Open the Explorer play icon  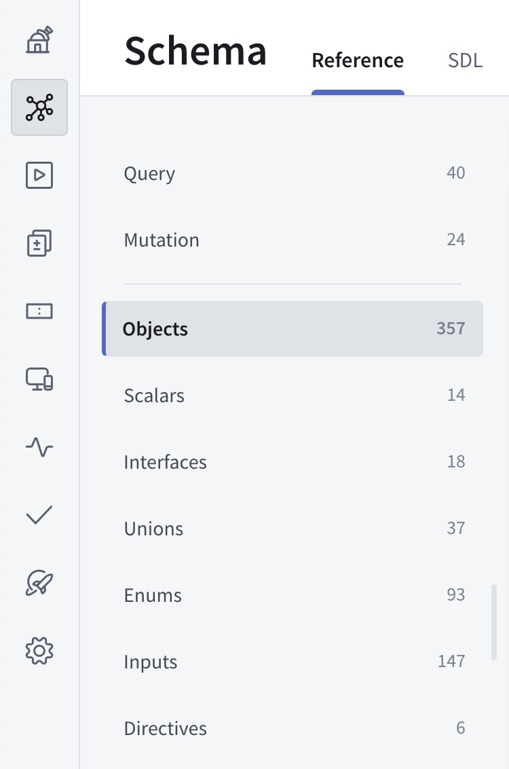click(39, 175)
